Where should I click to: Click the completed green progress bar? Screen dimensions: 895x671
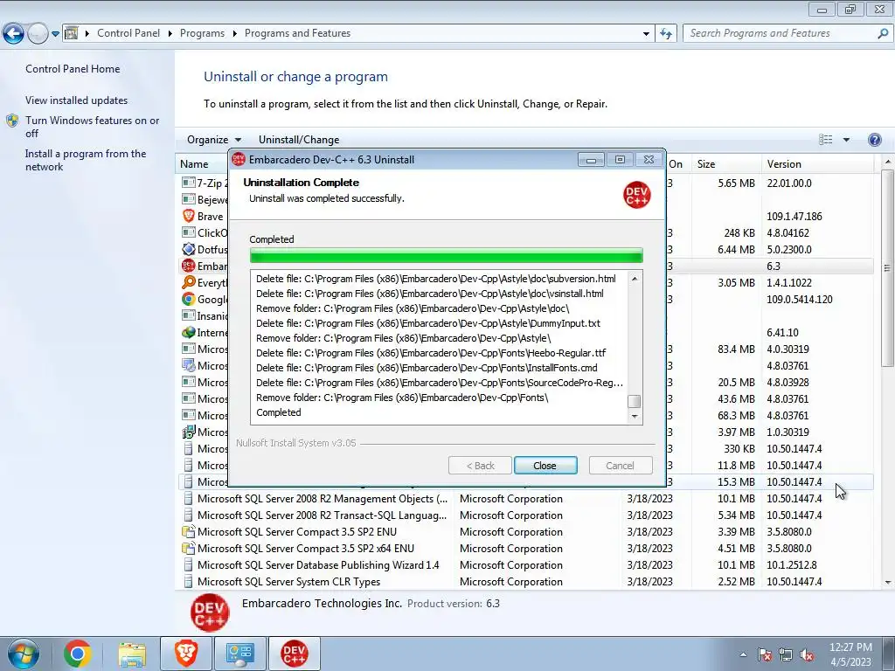447,255
